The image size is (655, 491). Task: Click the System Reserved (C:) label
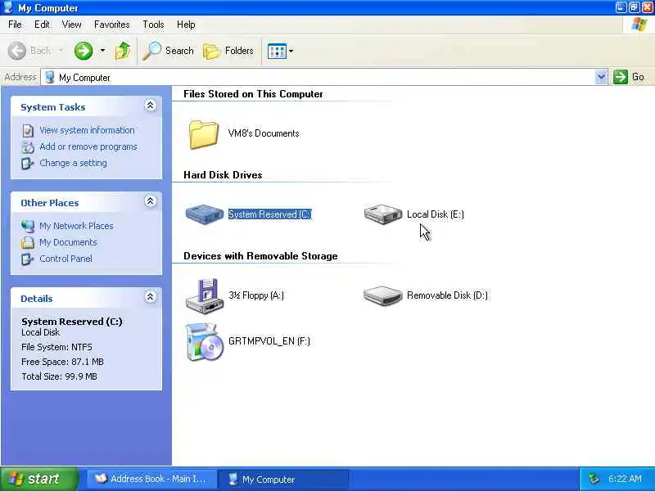pos(270,214)
